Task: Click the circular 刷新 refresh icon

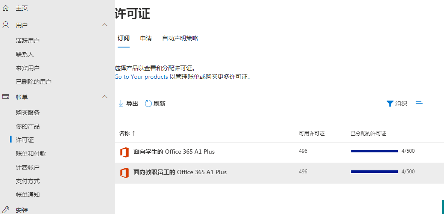Action: [x=148, y=104]
